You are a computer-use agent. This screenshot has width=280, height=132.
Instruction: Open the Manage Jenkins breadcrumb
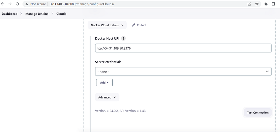point(37,14)
